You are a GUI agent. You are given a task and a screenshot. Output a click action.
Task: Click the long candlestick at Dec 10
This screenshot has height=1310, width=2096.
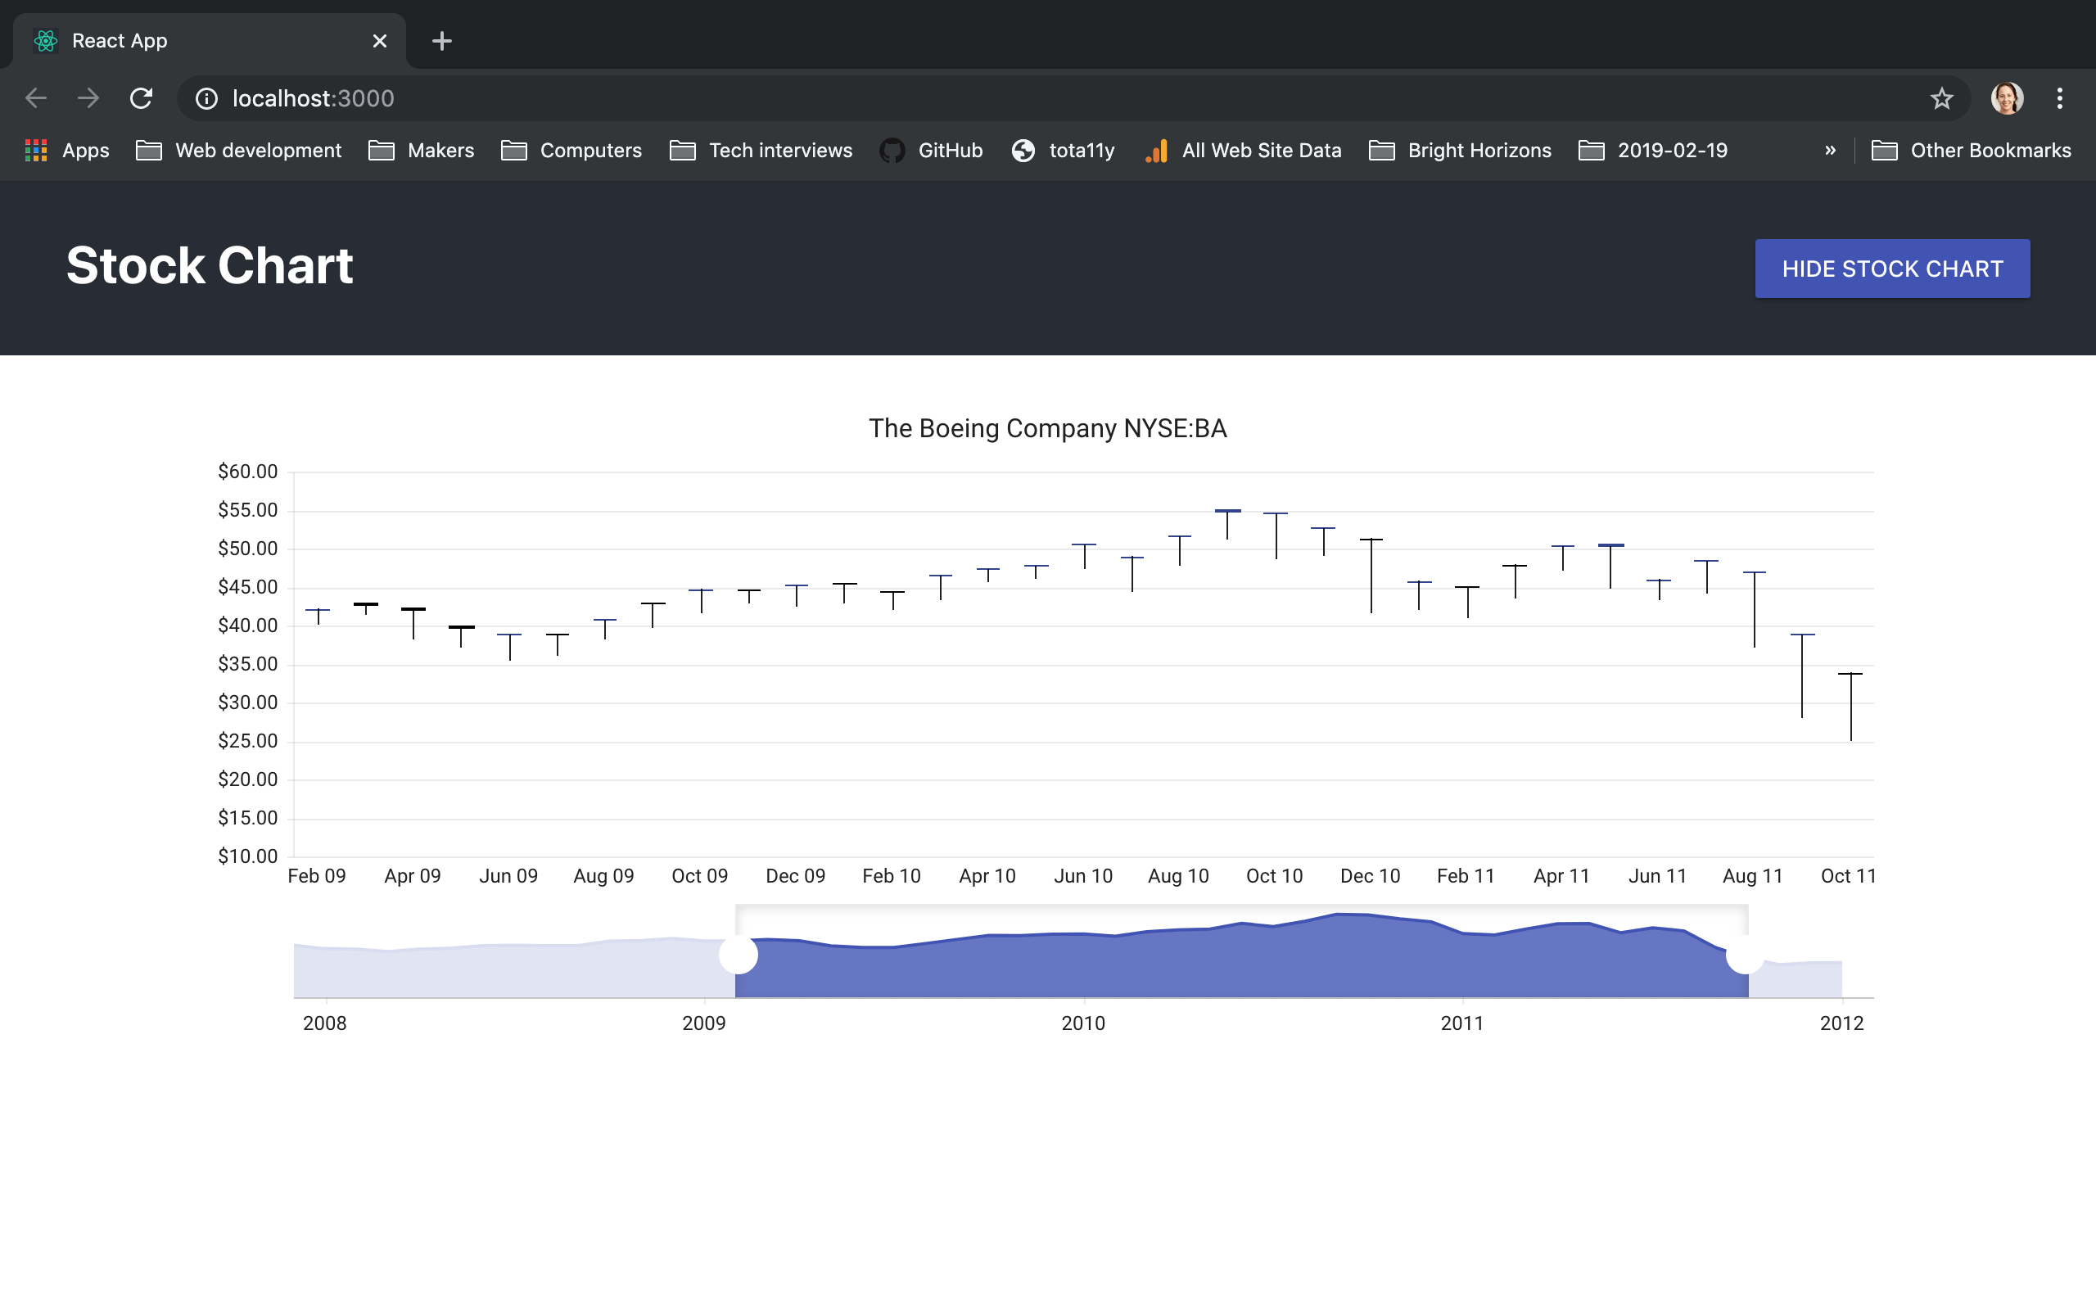1371,576
